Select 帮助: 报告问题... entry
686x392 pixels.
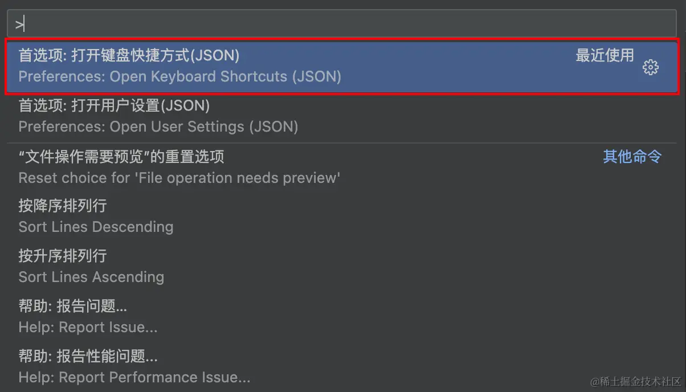[x=73, y=306]
